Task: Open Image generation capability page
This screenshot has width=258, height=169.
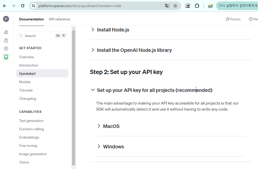Action: click(x=33, y=154)
